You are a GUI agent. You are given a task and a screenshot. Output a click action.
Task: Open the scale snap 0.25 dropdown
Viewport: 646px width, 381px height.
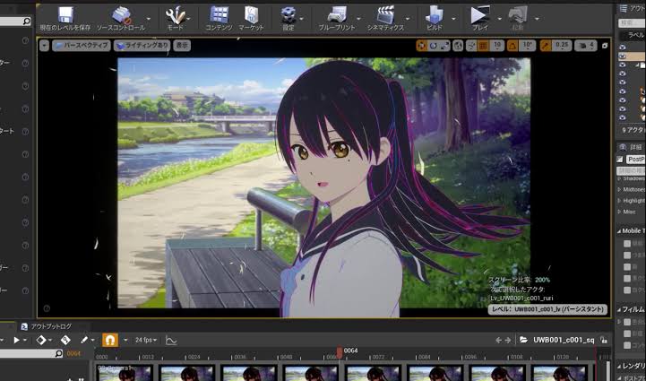coord(562,46)
